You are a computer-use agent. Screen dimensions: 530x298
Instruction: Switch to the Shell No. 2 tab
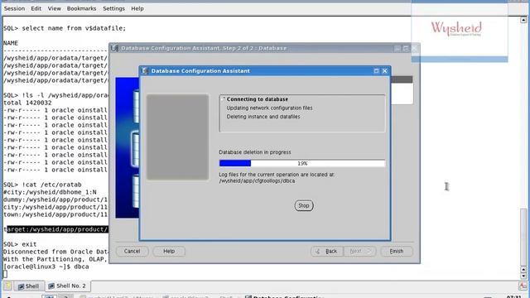(67, 286)
